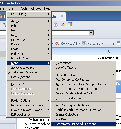
Task: Choose Mark/Unmark Document As Expired...
Action: point(83,110)
